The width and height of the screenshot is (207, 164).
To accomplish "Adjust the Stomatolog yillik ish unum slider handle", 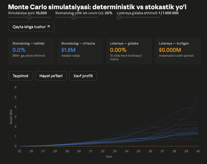I will (x=74, y=17).
